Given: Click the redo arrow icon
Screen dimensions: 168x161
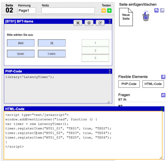Looking at the screenshot, I should pos(162,10).
